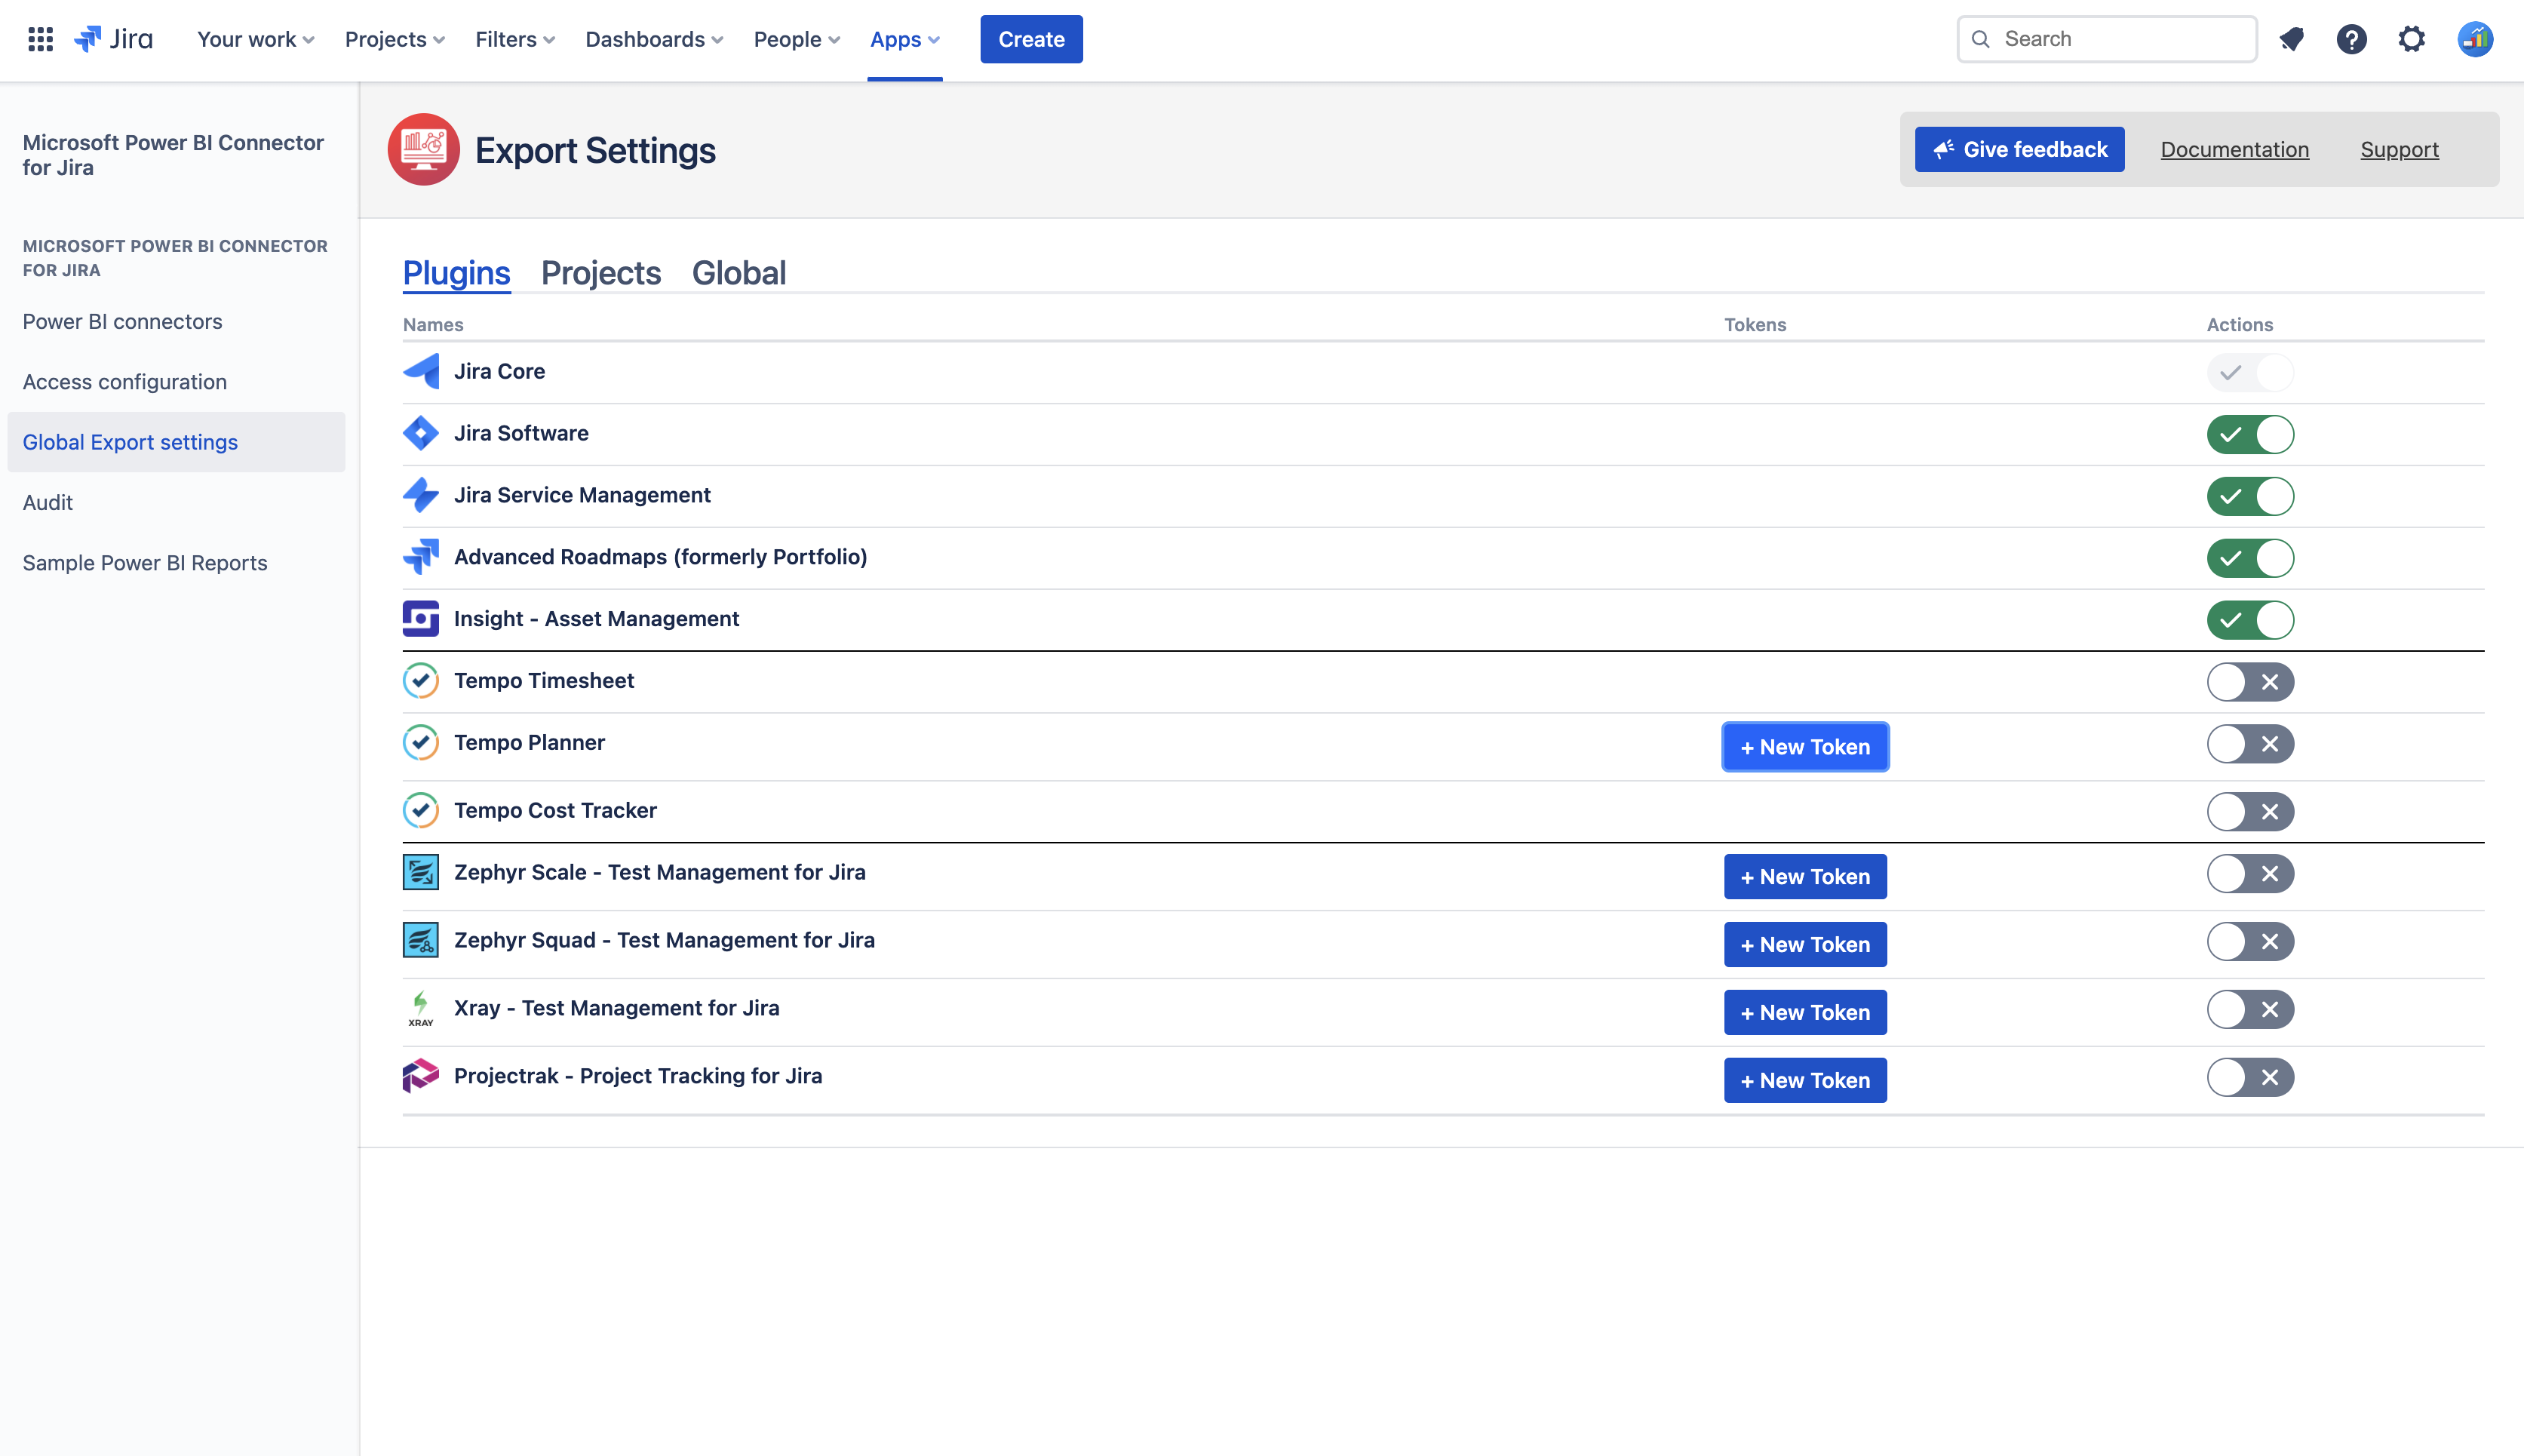Switch to the Projects settings tab
Image resolution: width=2524 pixels, height=1456 pixels.
click(600, 273)
